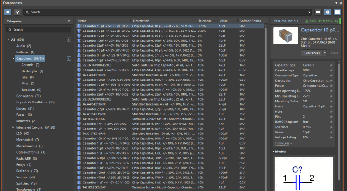This screenshot has height=191, width=347.
Task: Sort by the Voltage Rating column header
Action: coord(251,21)
